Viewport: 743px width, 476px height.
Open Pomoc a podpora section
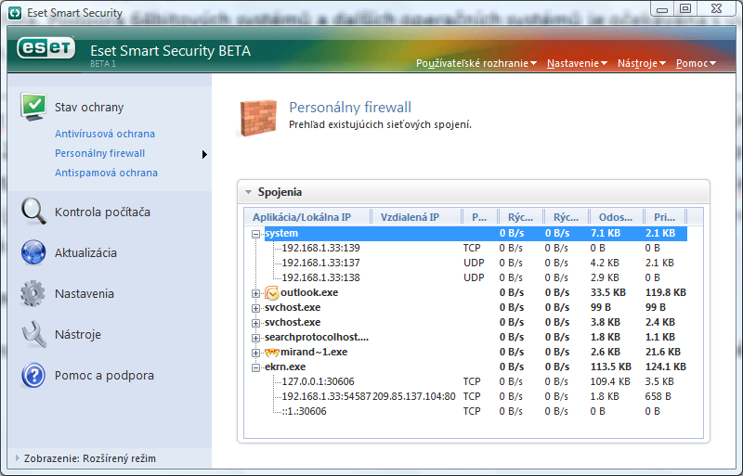104,376
